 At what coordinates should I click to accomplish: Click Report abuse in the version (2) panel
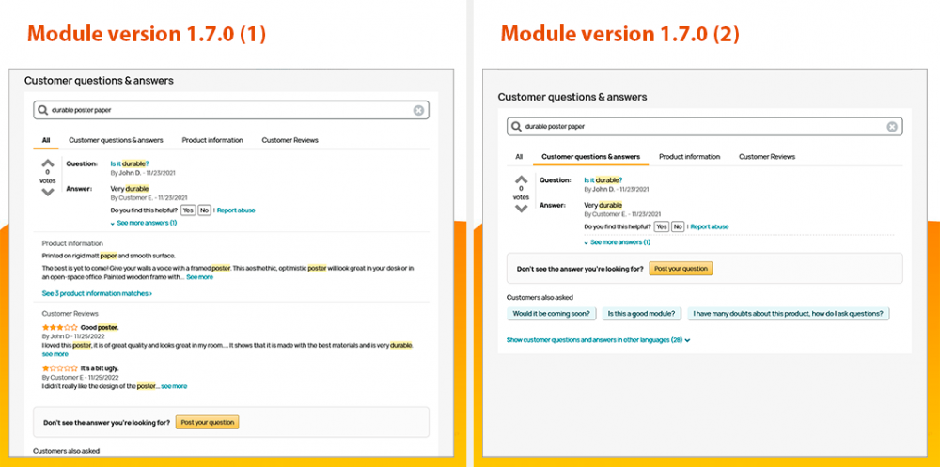[x=710, y=226]
